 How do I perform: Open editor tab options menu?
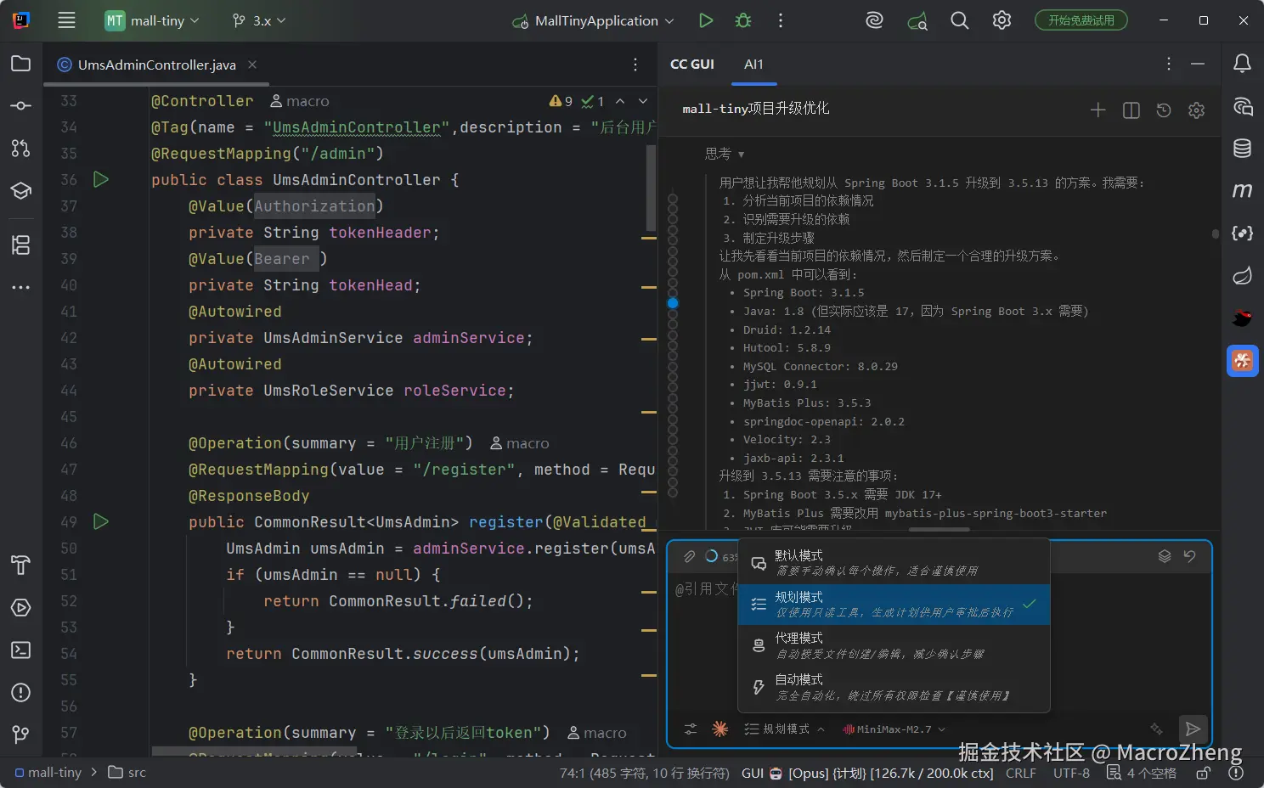[x=635, y=65]
